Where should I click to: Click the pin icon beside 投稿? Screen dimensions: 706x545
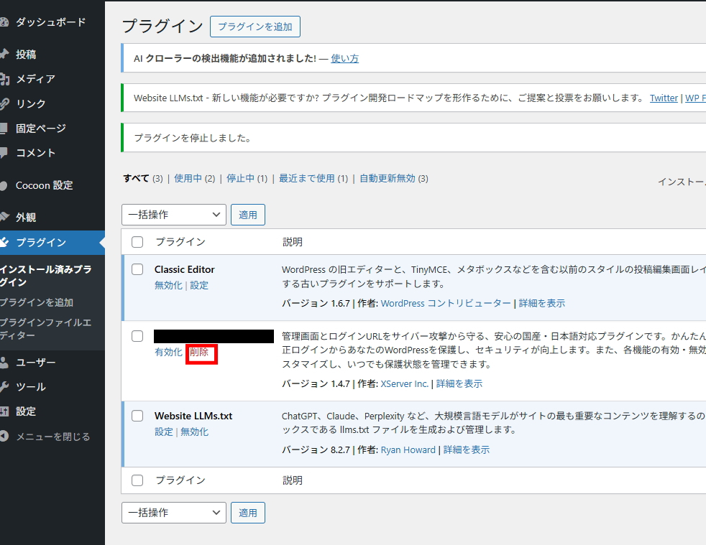tap(4, 55)
